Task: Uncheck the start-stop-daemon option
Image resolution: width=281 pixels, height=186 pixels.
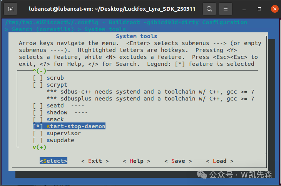Action: click(38, 126)
